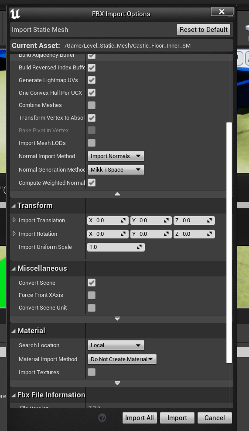Enable Combine Meshes checkbox

tap(92, 105)
